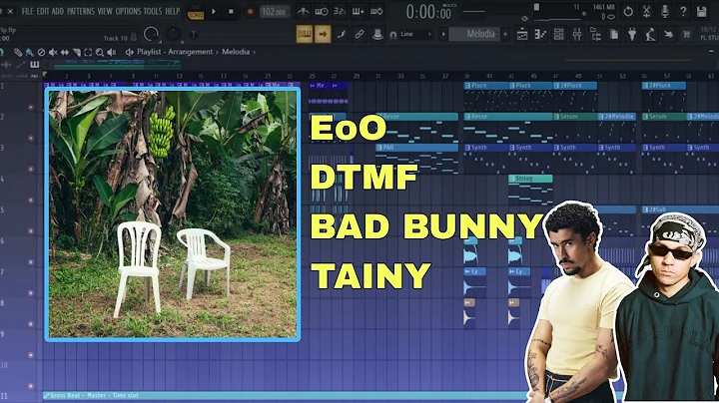Click the stop button
The image size is (719, 403).
[231, 11]
